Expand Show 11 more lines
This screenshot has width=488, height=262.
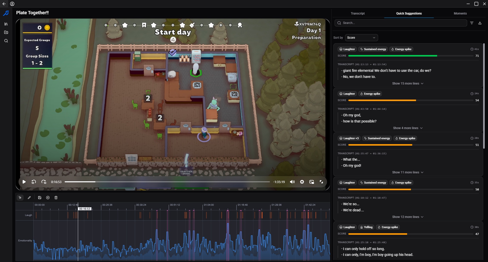click(x=408, y=172)
